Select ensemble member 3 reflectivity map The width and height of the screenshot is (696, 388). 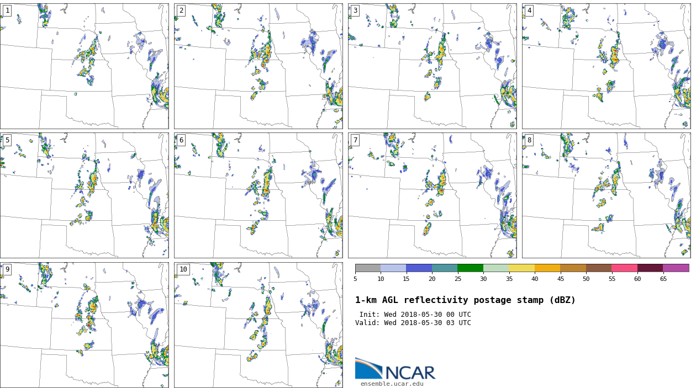click(432, 66)
